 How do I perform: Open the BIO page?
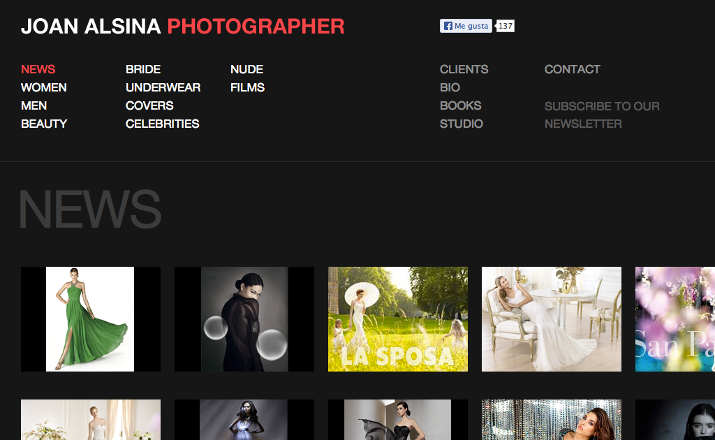pyautogui.click(x=450, y=87)
